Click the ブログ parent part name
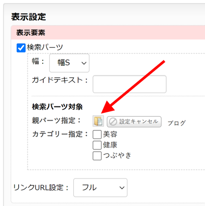Image resolution: width=205 pixels, height=206 pixels. [x=176, y=123]
